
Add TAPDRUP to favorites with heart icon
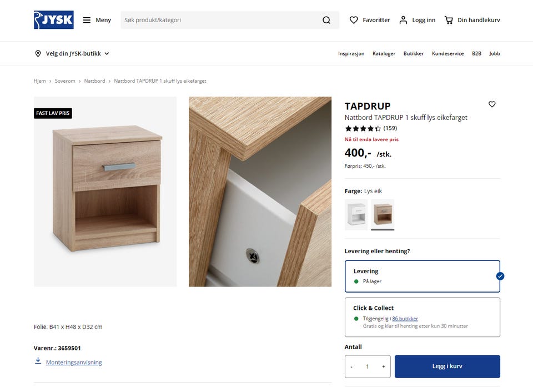[x=492, y=104]
